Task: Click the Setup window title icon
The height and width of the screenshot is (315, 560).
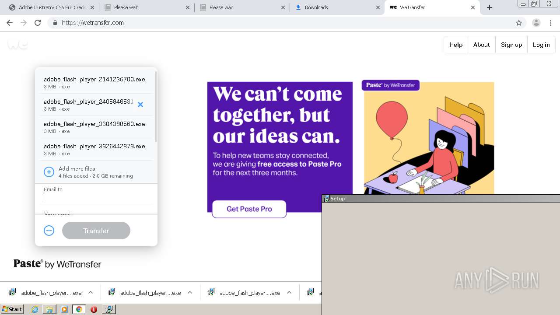Action: coord(326,199)
